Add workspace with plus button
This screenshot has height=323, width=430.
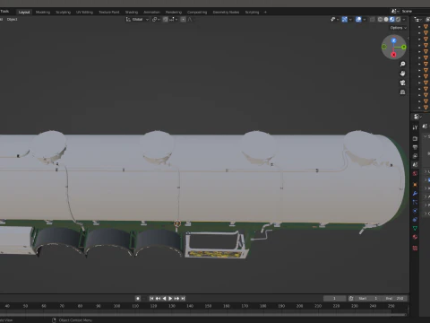tap(265, 13)
